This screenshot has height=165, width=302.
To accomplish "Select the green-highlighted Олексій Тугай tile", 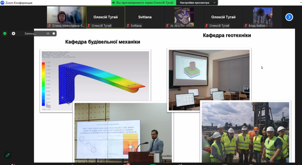I will click(x=105, y=15).
